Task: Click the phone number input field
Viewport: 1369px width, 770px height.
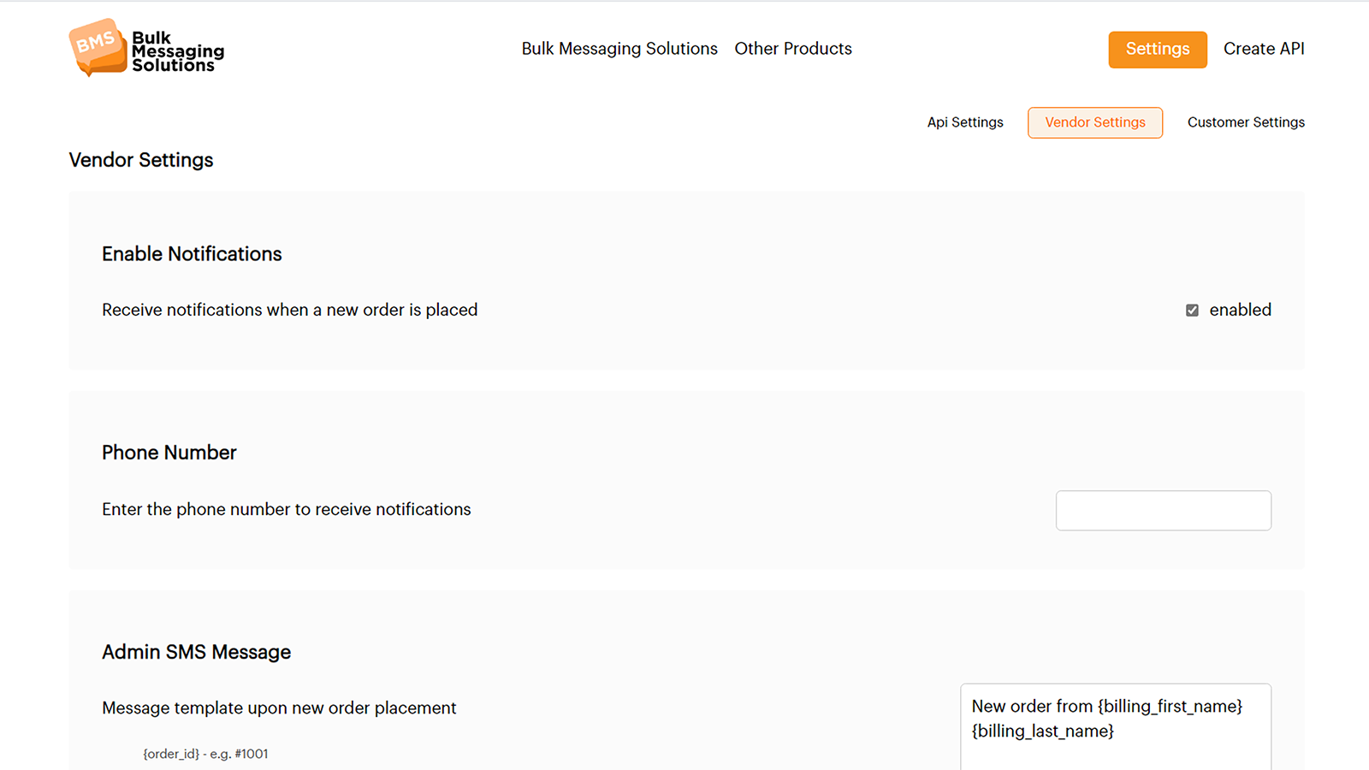Action: coord(1164,510)
